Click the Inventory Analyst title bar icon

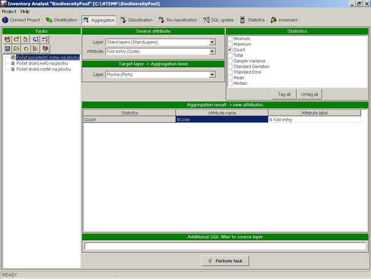[x=4, y=3]
